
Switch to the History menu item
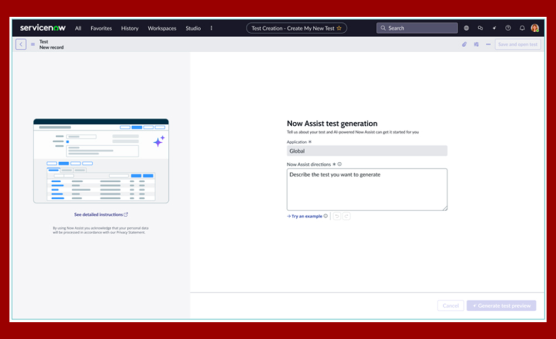pyautogui.click(x=130, y=28)
